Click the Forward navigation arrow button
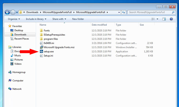The width and height of the screenshot is (179, 107). 13,12
